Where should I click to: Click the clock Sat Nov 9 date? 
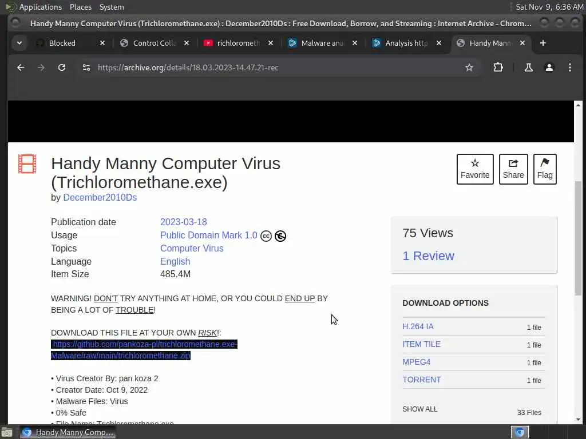[549, 7]
